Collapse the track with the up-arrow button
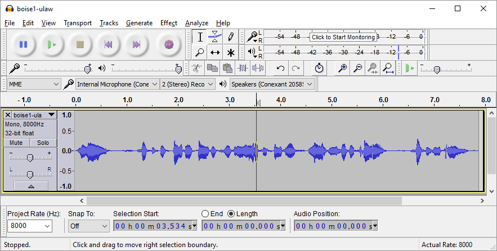The width and height of the screenshot is (497, 251). click(x=31, y=186)
